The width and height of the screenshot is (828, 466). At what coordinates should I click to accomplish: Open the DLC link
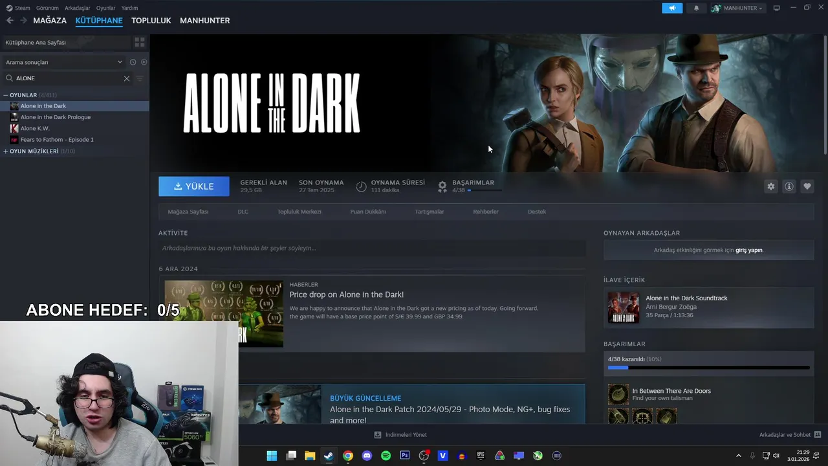243,212
